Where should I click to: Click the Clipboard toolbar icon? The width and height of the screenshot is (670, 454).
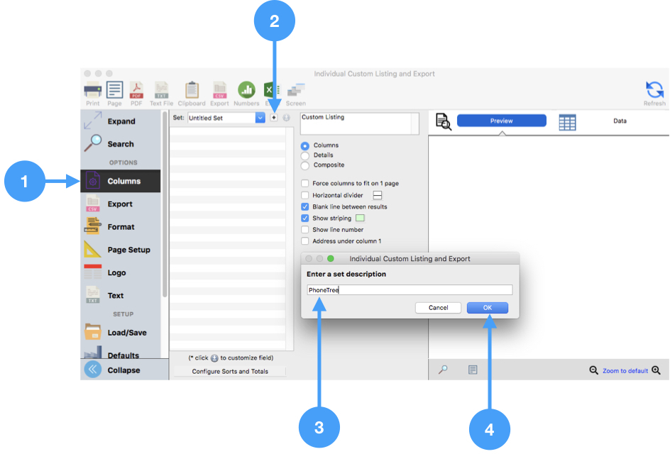191,91
